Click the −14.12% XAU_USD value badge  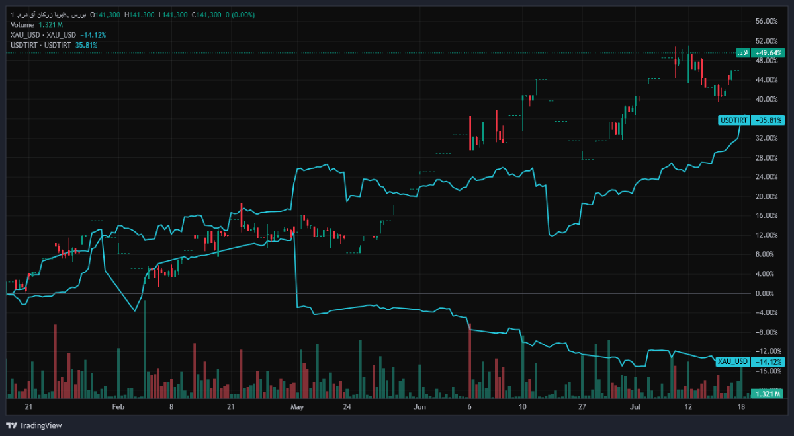click(768, 361)
